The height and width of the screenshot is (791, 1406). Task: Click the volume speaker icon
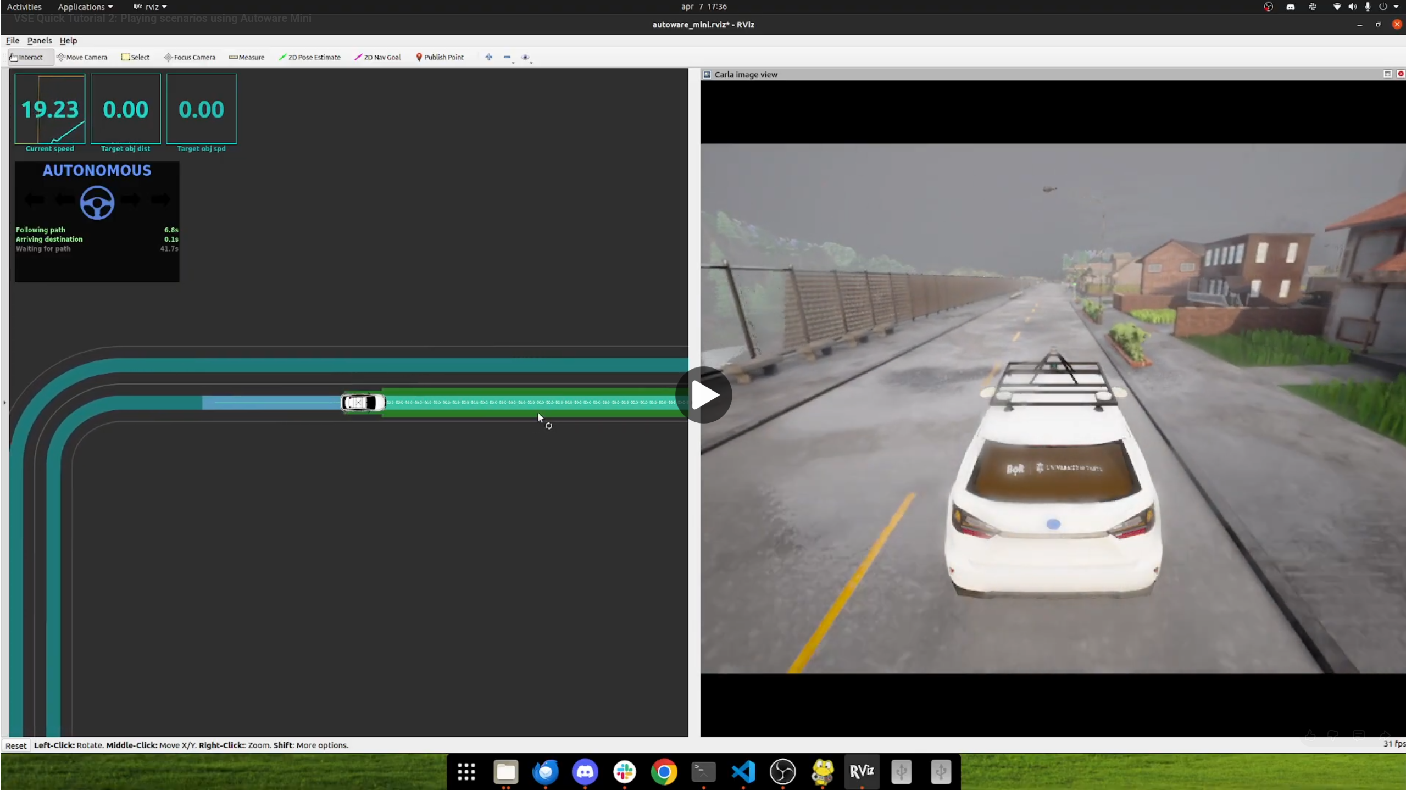(1352, 7)
